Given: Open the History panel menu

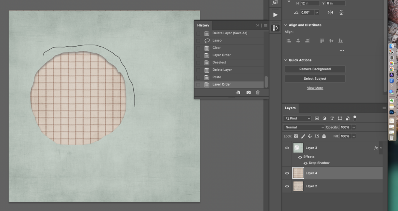Looking at the screenshot, I should point(265,25).
